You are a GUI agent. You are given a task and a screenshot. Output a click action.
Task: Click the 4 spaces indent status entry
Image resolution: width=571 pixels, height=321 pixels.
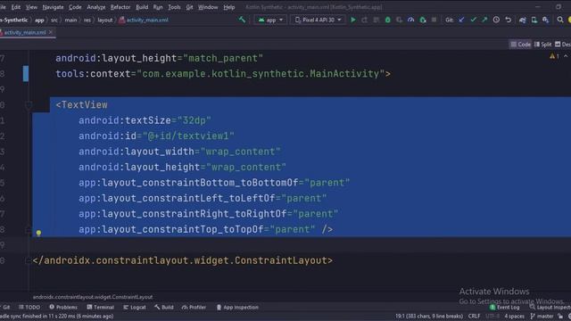(514, 316)
